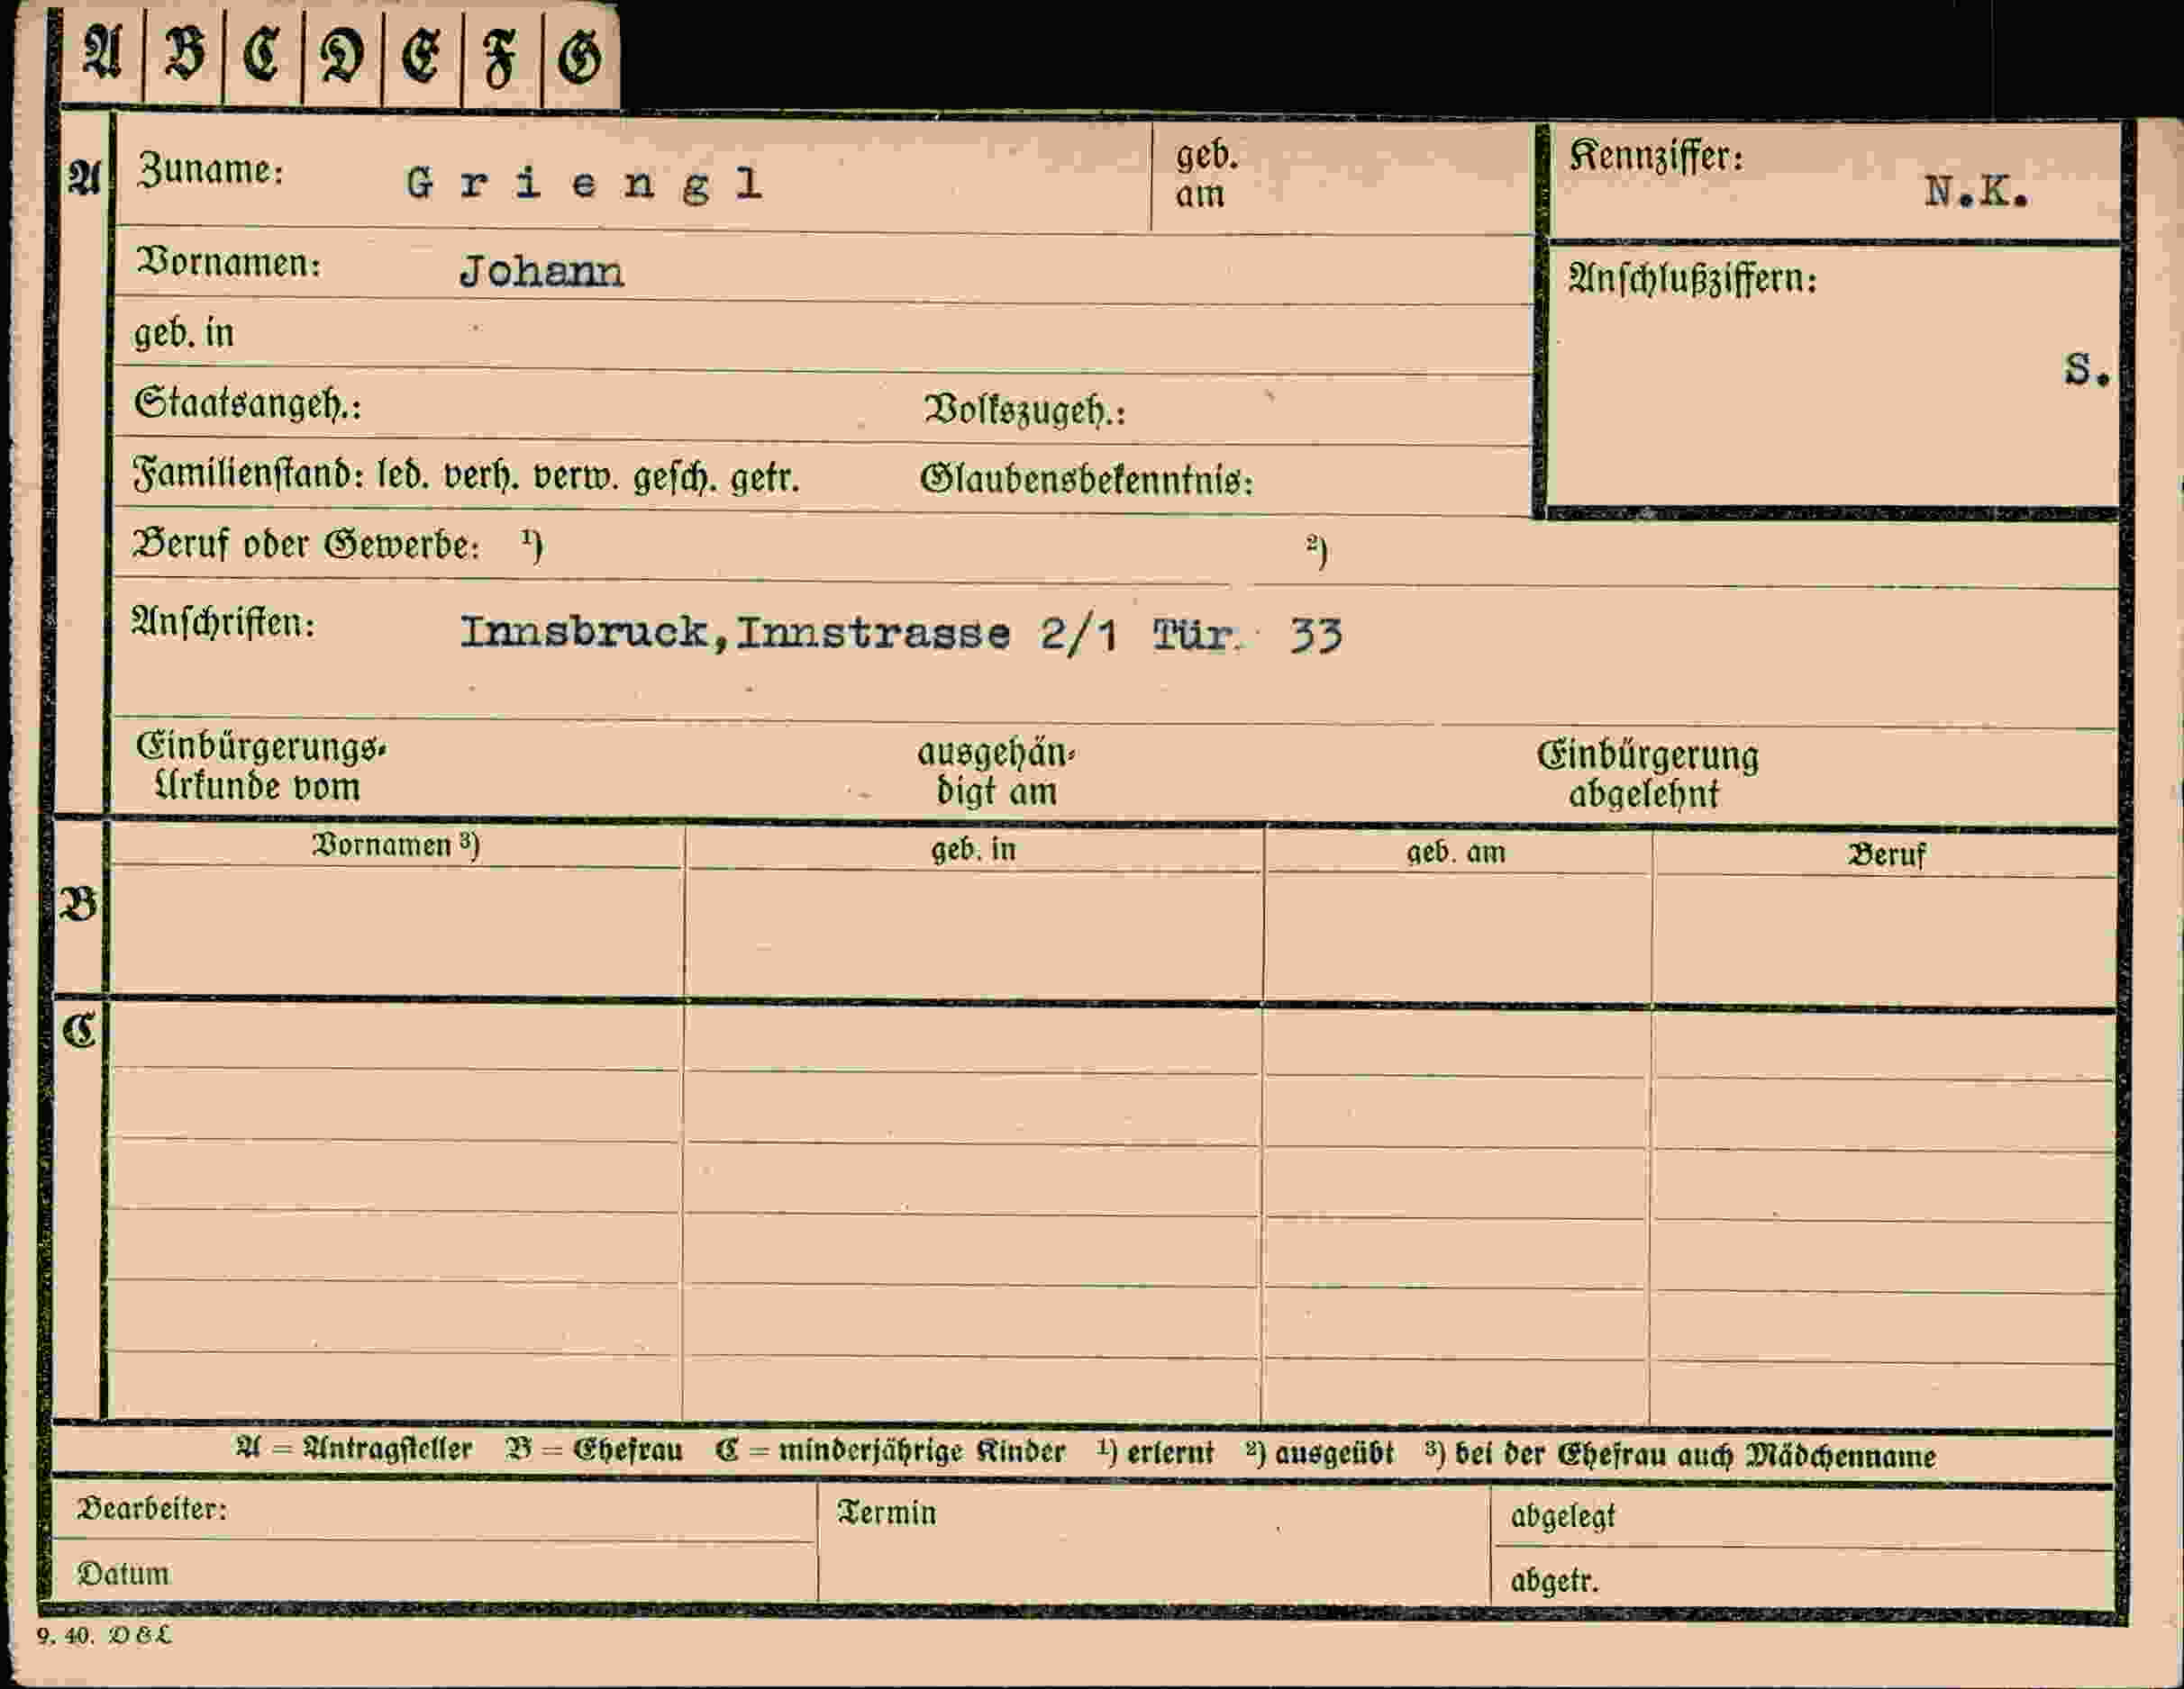Viewport: 2184px width, 1689px height.
Task: Click the 'Vornamen 3)' column header
Action: coord(396,845)
